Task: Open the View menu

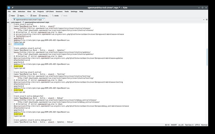Action: click(x=29, y=12)
